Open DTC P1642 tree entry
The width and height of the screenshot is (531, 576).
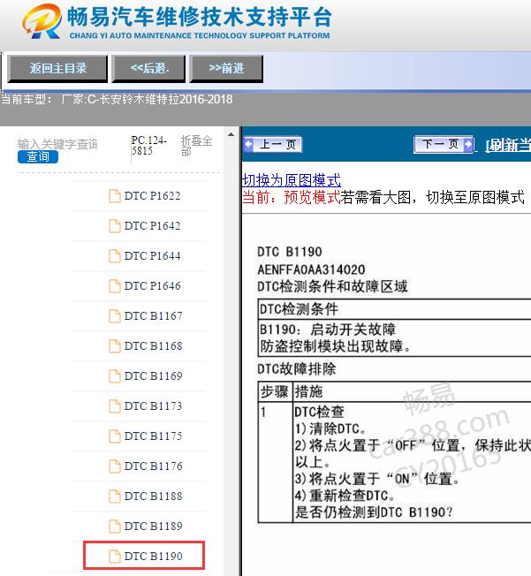[x=152, y=226]
